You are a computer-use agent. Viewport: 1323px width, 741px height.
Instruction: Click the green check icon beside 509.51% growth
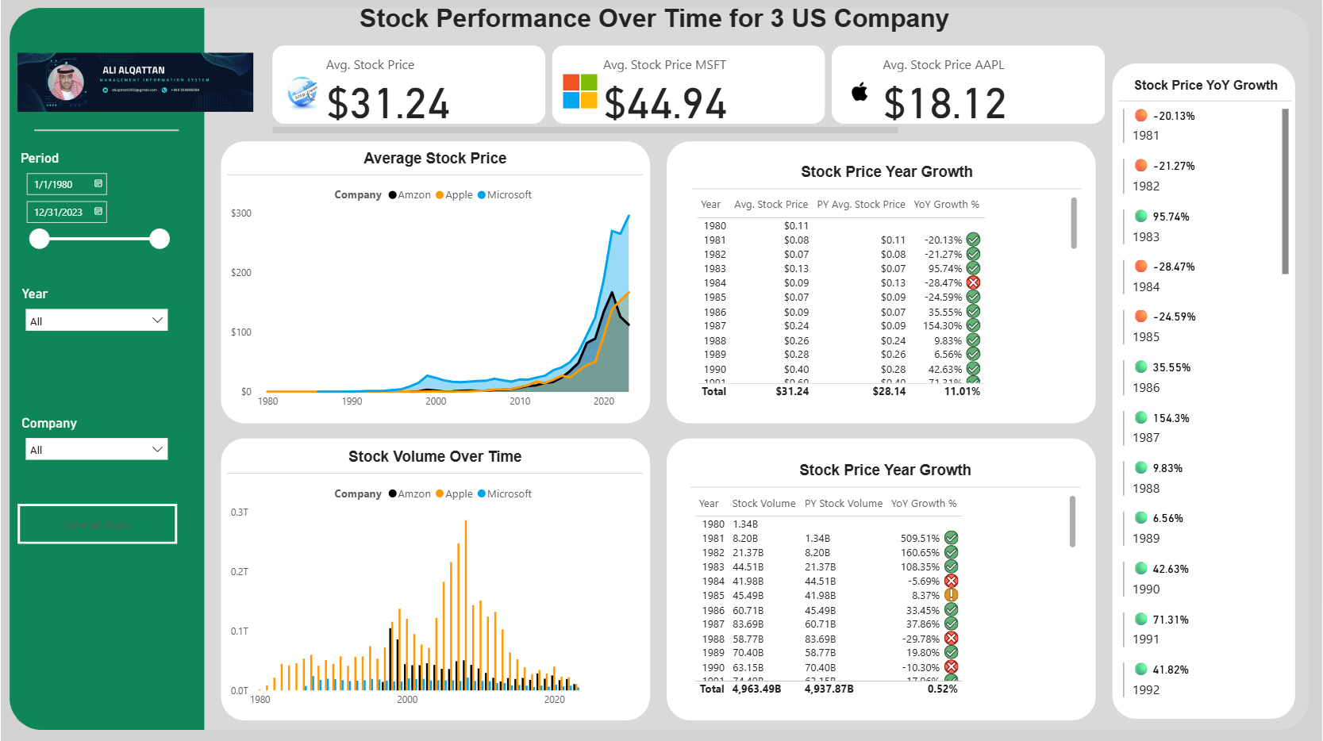[951, 538]
